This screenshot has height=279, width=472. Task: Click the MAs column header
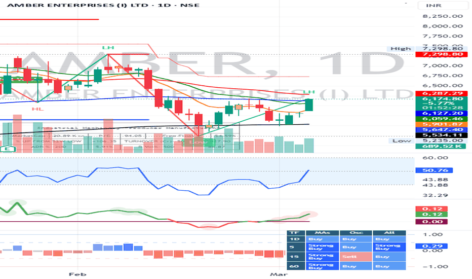click(323, 233)
